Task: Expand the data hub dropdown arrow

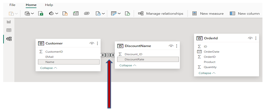Action: tap(57, 14)
